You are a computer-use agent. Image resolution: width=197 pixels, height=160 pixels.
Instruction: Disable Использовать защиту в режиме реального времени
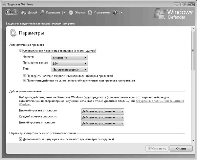click(21, 139)
